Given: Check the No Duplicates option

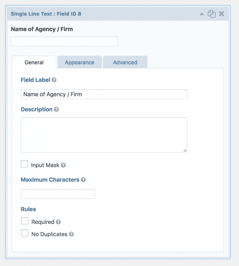Looking at the screenshot, I should (25, 233).
